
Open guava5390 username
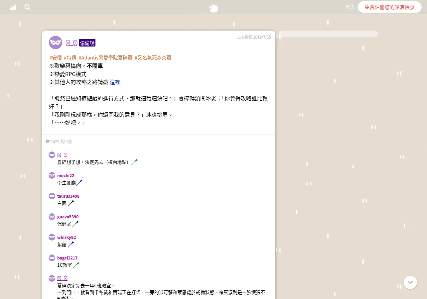coord(68,217)
